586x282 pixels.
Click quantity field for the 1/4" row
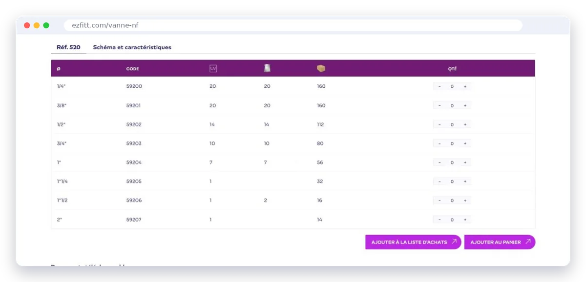click(452, 86)
